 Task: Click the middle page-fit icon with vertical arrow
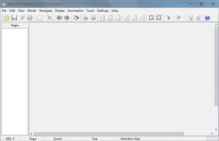pyautogui.click(x=110, y=18)
